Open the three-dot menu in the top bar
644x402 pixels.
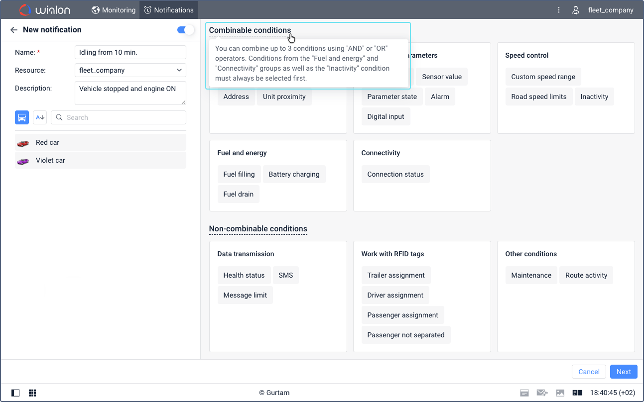[x=559, y=10]
